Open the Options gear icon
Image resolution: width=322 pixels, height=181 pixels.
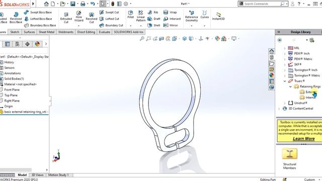[x=126, y=4]
